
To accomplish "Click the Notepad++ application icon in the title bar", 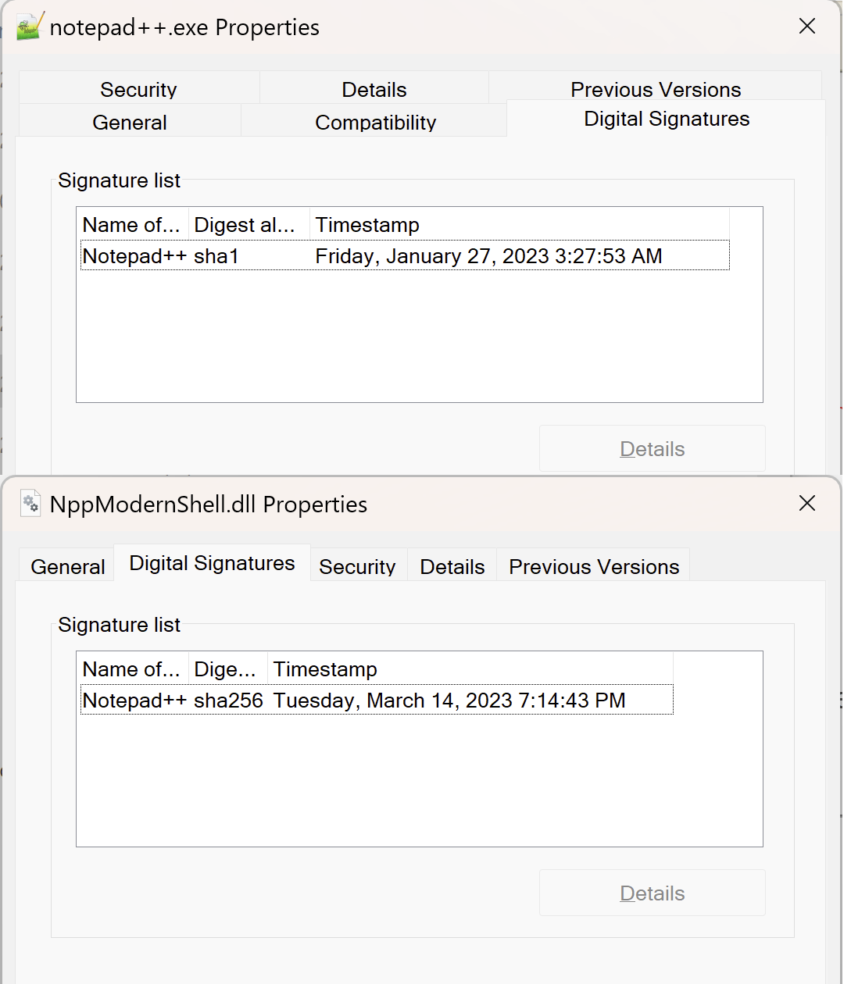I will (28, 26).
